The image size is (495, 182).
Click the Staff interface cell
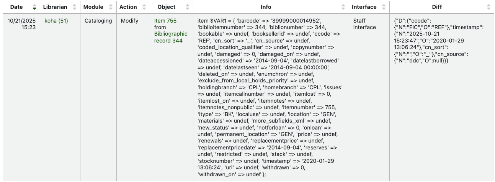pyautogui.click(x=364, y=24)
